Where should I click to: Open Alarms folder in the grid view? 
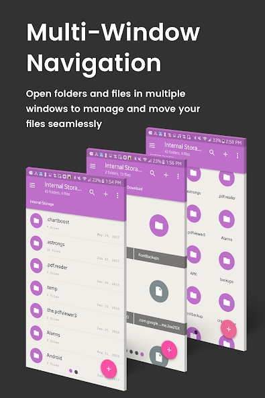point(227,225)
